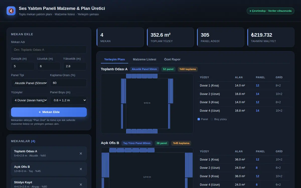Show the Özet Rapor tab
The width and height of the screenshot is (301, 188).
(172, 59)
